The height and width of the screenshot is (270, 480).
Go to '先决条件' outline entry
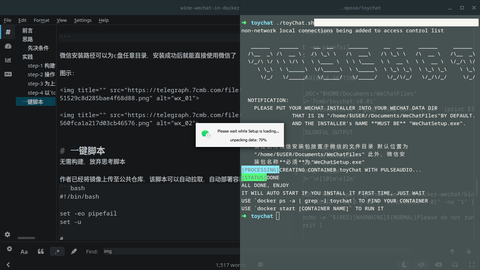(38, 48)
